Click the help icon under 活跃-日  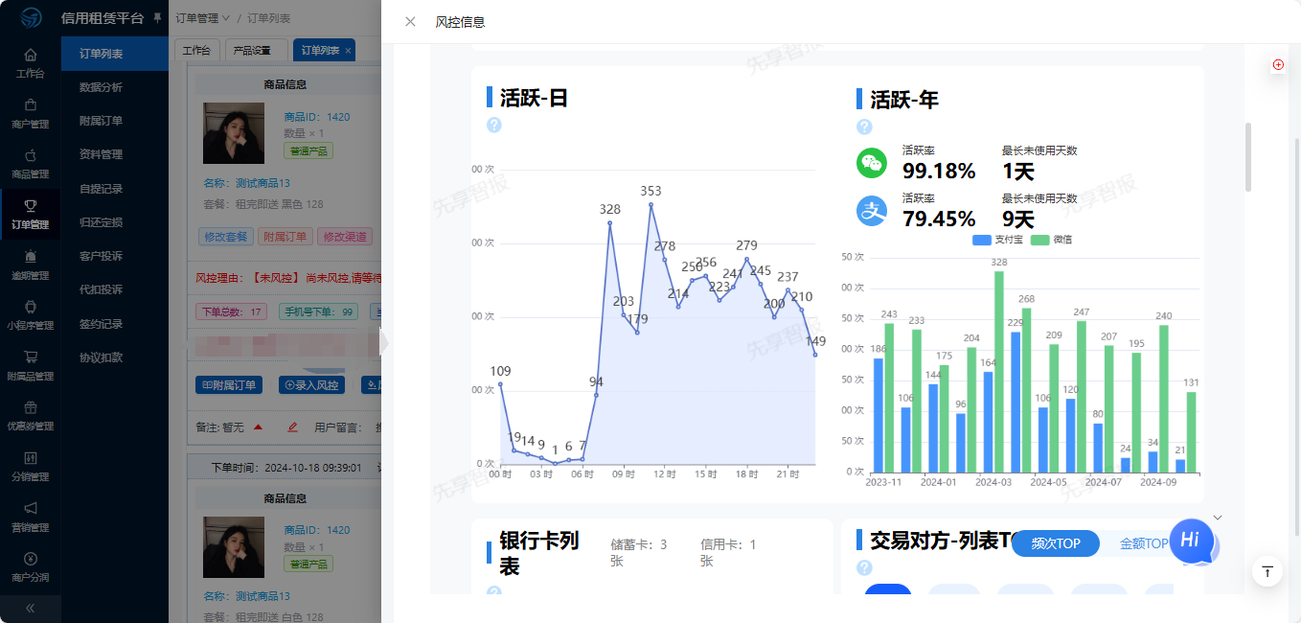[x=494, y=125]
